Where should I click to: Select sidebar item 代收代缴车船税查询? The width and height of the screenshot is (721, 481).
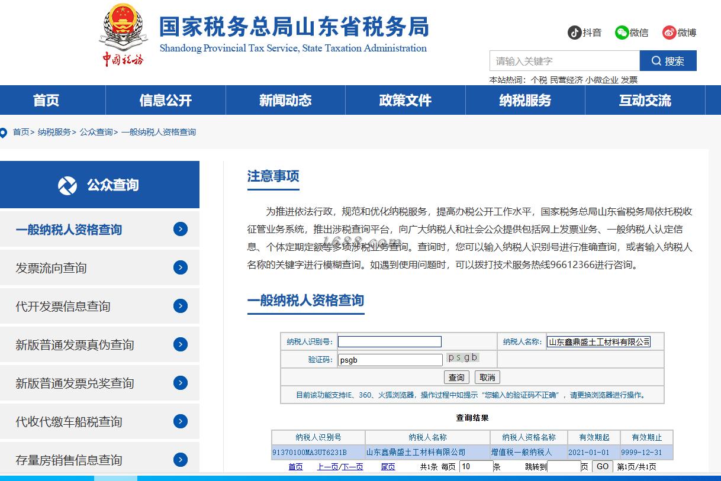tap(99, 422)
